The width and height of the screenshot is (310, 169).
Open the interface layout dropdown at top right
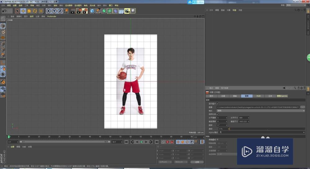pos(296,5)
